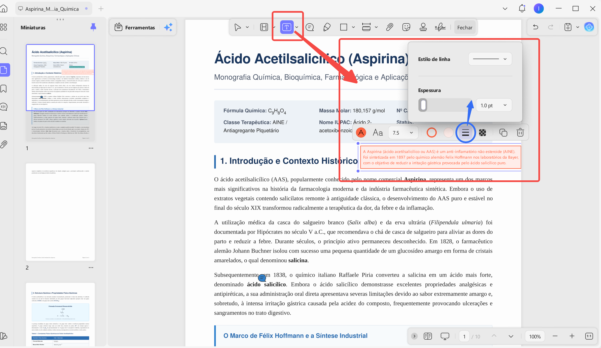Open the bookmarks panel in sidebar

pos(4,89)
